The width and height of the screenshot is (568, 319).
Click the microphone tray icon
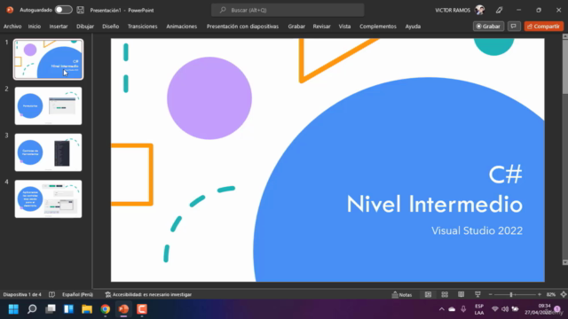463,309
